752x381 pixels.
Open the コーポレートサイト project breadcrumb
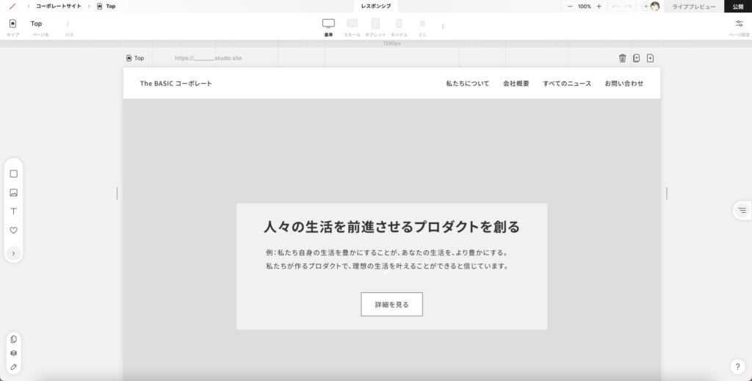click(59, 6)
